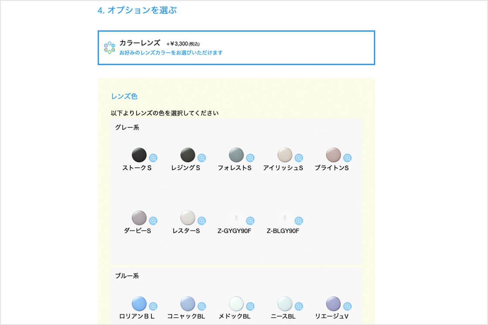Click magnifier icon next to ストークS
Screen dimensions: 488x325
[153, 158]
